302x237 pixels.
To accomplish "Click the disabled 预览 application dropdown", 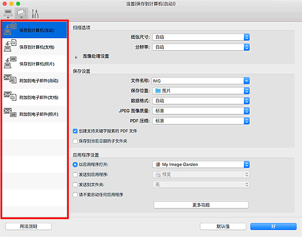I will tap(201, 174).
